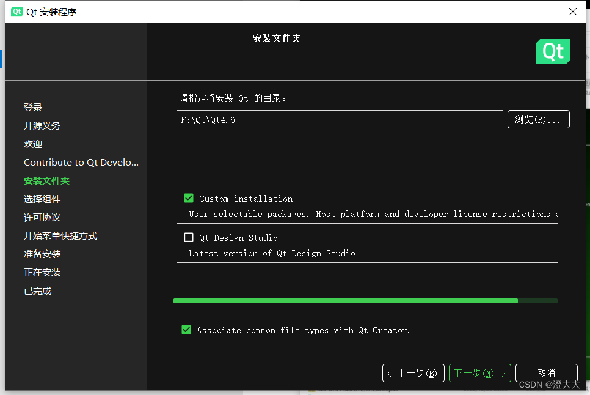Image resolution: width=590 pixels, height=395 pixels.
Task: Click the Custom installation description text
Action: pos(373,214)
